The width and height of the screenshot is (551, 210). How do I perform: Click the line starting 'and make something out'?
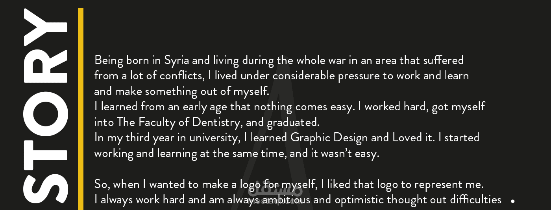point(181,91)
